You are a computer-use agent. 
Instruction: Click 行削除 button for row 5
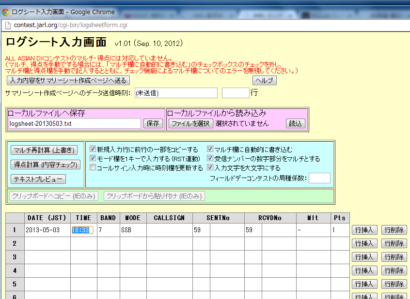point(394,284)
